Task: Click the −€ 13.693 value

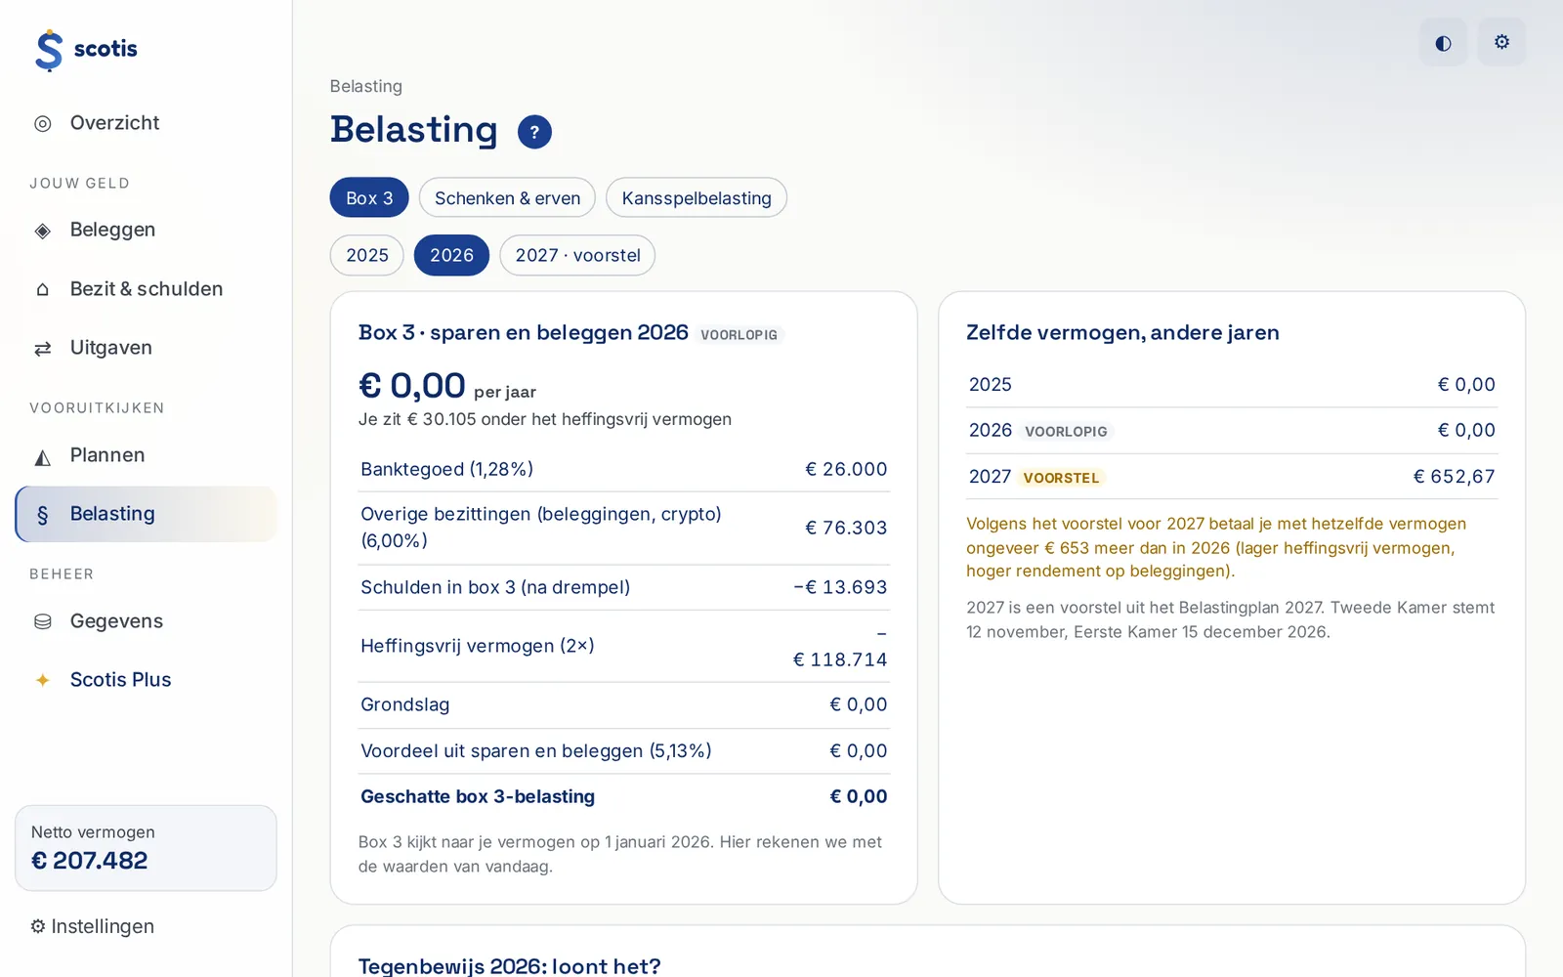Action: (840, 587)
